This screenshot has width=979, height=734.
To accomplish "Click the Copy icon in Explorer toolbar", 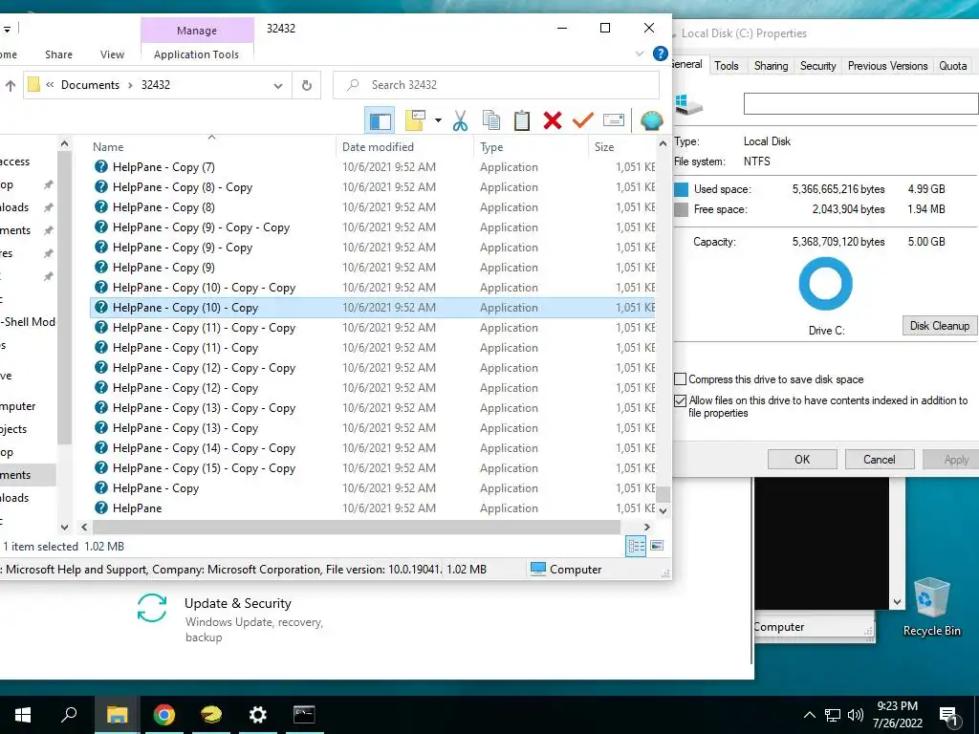I will 491,120.
